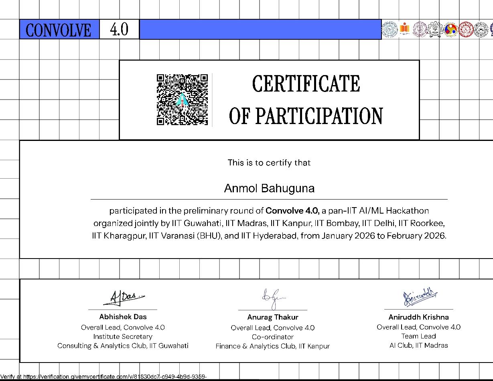Click the orange open-book institute logo
This screenshot has width=493, height=381.
pyautogui.click(x=405, y=29)
